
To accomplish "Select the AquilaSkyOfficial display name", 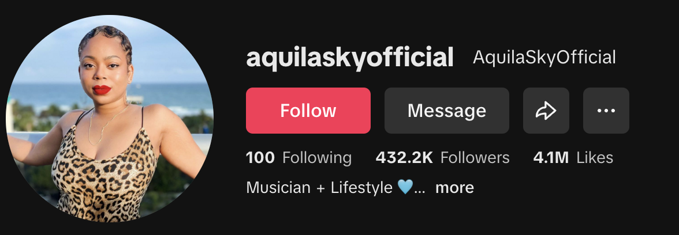I will [544, 58].
